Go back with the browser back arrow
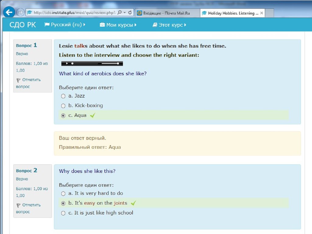 (9, 12)
